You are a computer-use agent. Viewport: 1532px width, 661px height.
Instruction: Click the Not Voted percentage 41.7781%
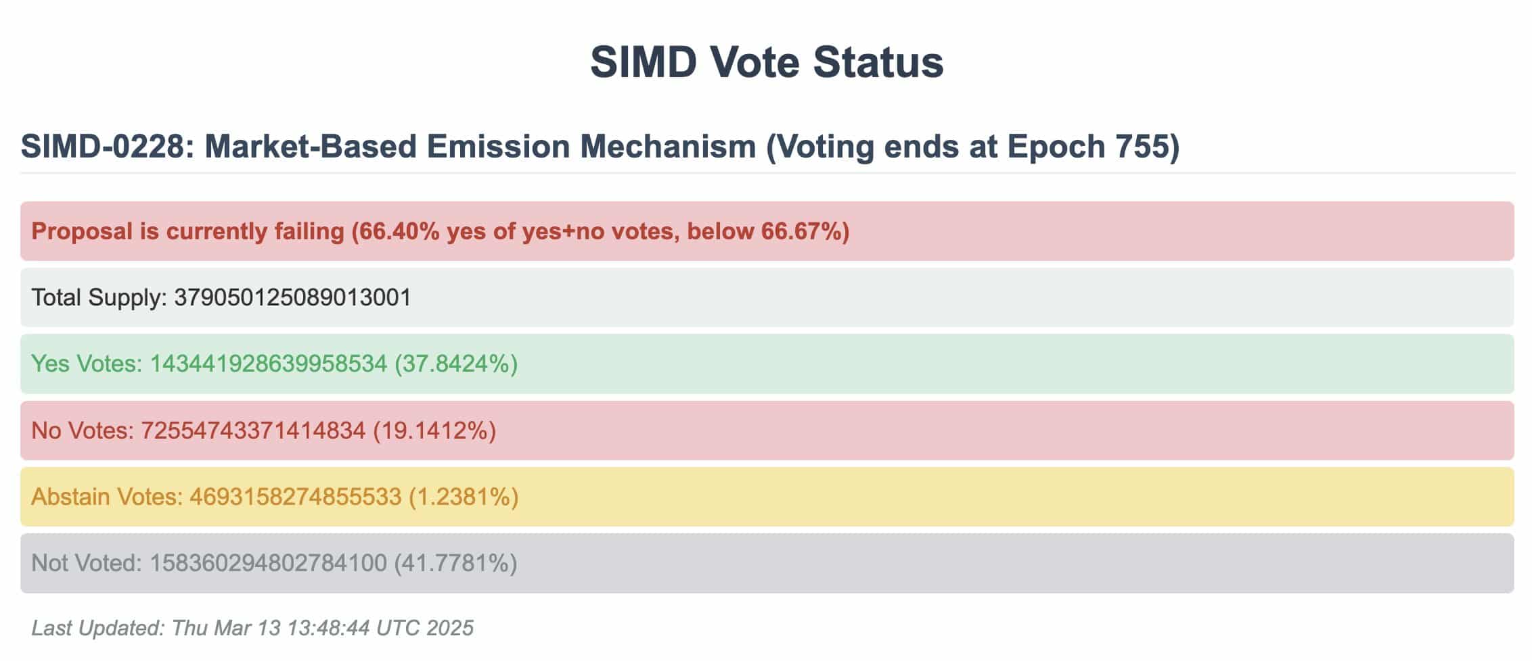coord(455,563)
